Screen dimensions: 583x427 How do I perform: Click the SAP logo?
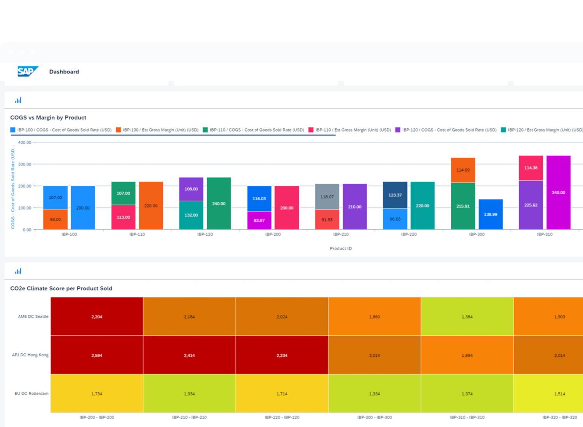[28, 71]
